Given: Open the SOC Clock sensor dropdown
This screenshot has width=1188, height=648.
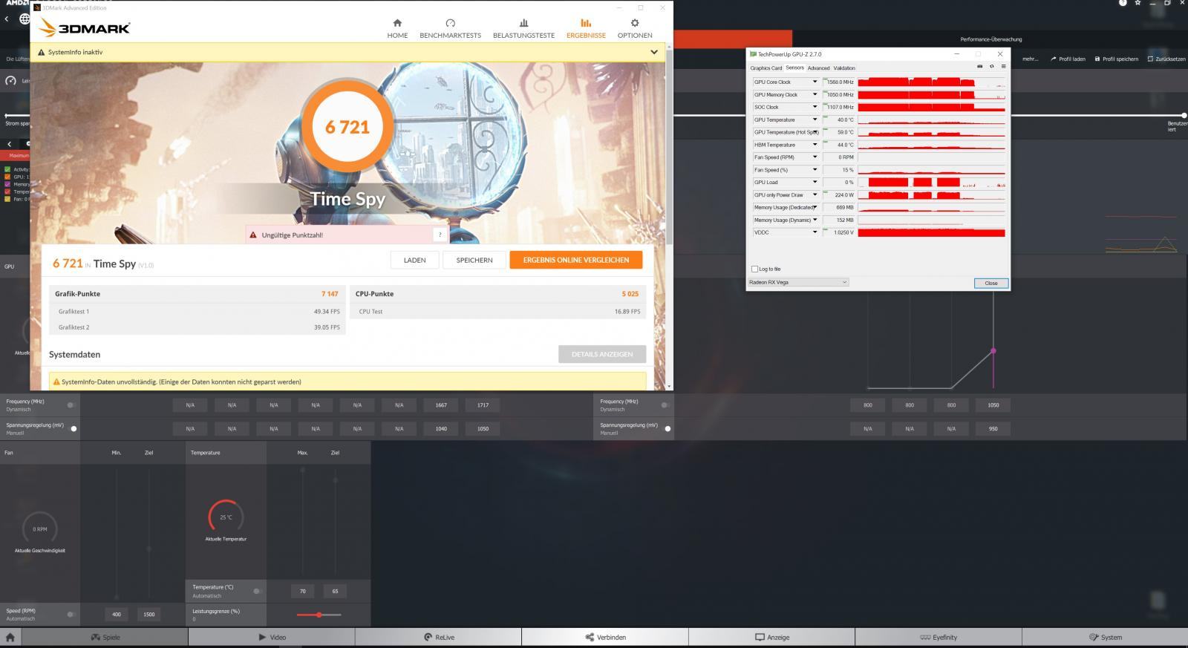Looking at the screenshot, I should coord(815,107).
